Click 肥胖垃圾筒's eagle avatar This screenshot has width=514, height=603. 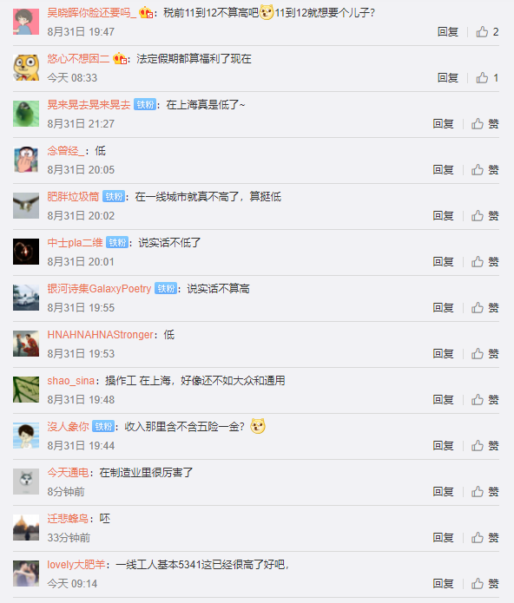[x=26, y=206]
